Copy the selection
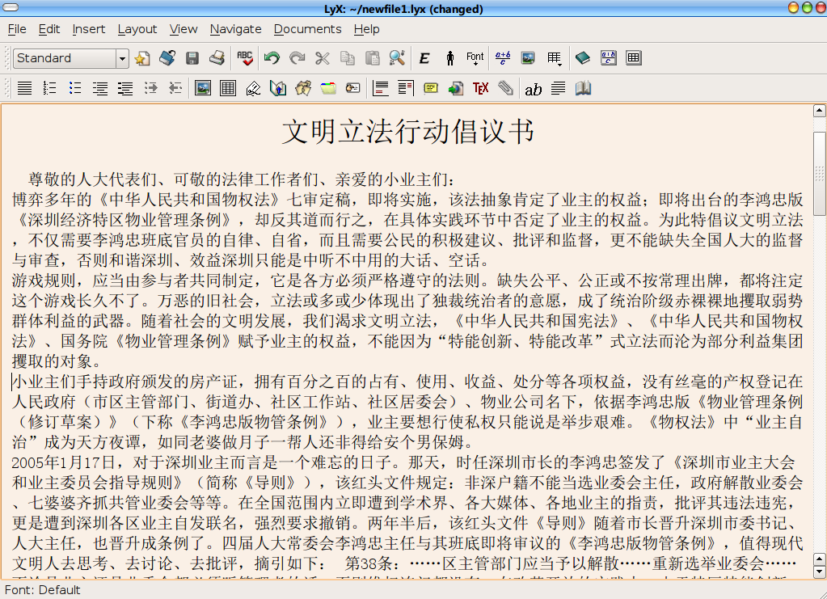The width and height of the screenshot is (827, 599). click(348, 58)
